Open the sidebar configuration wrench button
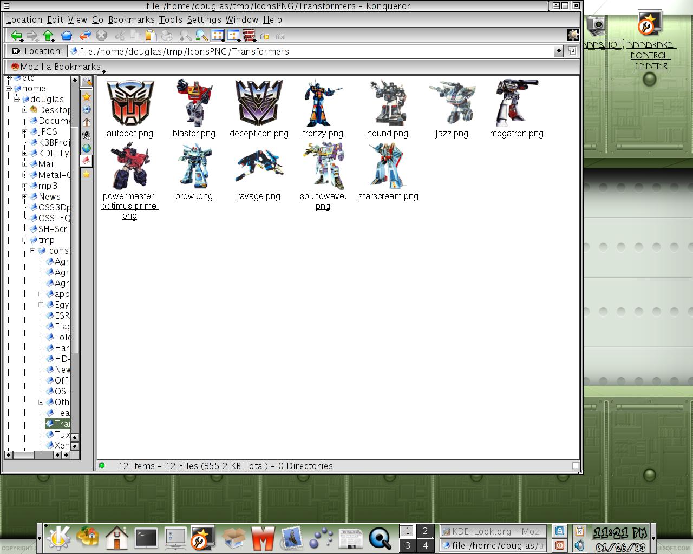Viewport: 693px width, 554px height. pos(87,82)
